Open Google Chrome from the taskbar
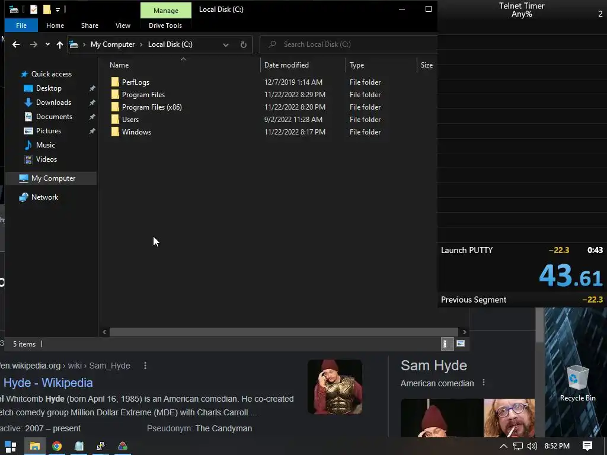This screenshot has height=455, width=607. [57, 447]
